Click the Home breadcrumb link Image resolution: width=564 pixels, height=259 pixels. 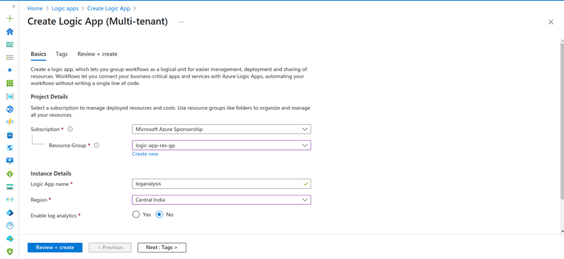35,8
